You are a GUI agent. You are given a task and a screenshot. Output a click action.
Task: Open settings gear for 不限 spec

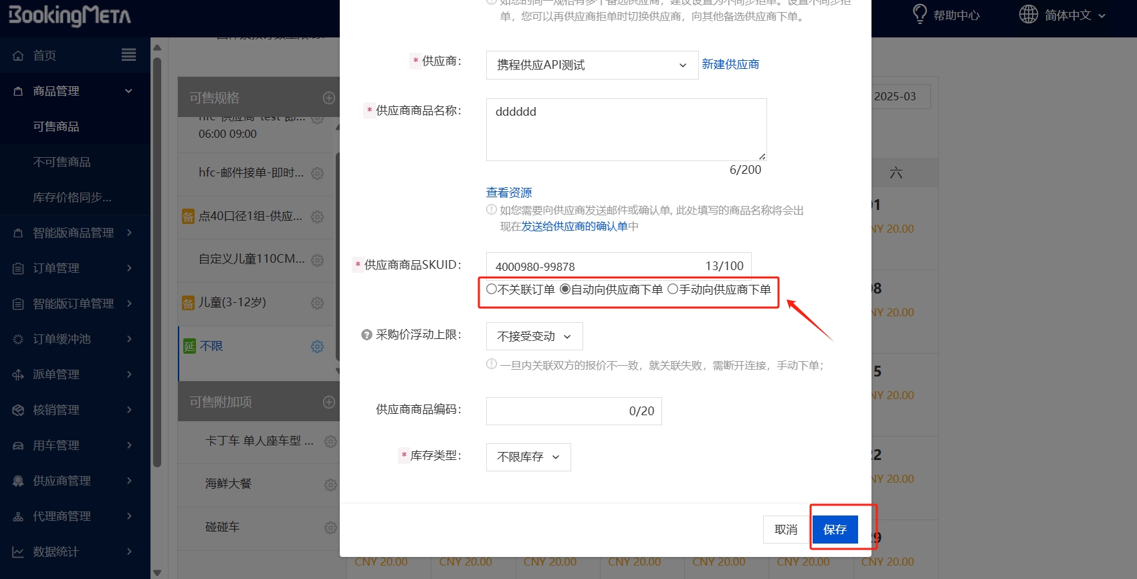coord(317,346)
